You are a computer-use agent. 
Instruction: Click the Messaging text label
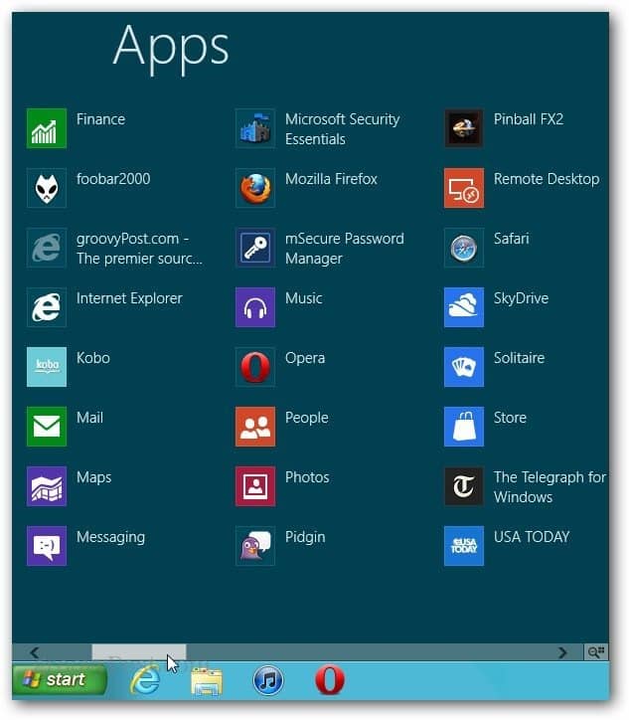110,538
